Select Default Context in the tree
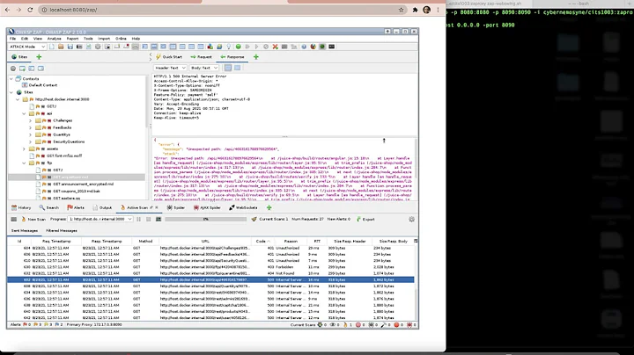Screen dimensions: 634x355 click(x=43, y=85)
